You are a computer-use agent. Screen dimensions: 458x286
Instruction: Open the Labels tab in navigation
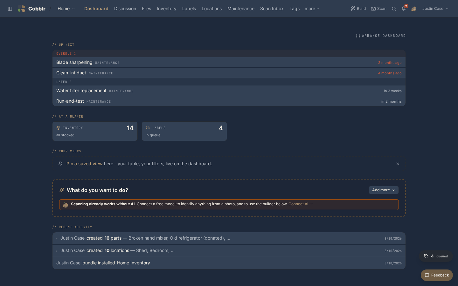click(189, 9)
